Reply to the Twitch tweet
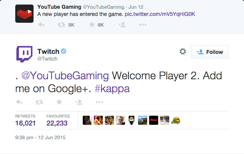Screen dimensions: 244x154 tap(20, 102)
